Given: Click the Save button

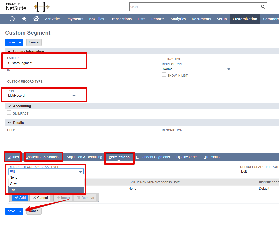Looking at the screenshot, I should pyautogui.click(x=11, y=42).
